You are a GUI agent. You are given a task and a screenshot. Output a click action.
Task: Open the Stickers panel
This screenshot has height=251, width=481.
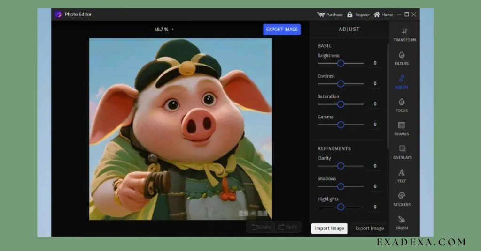[402, 199]
